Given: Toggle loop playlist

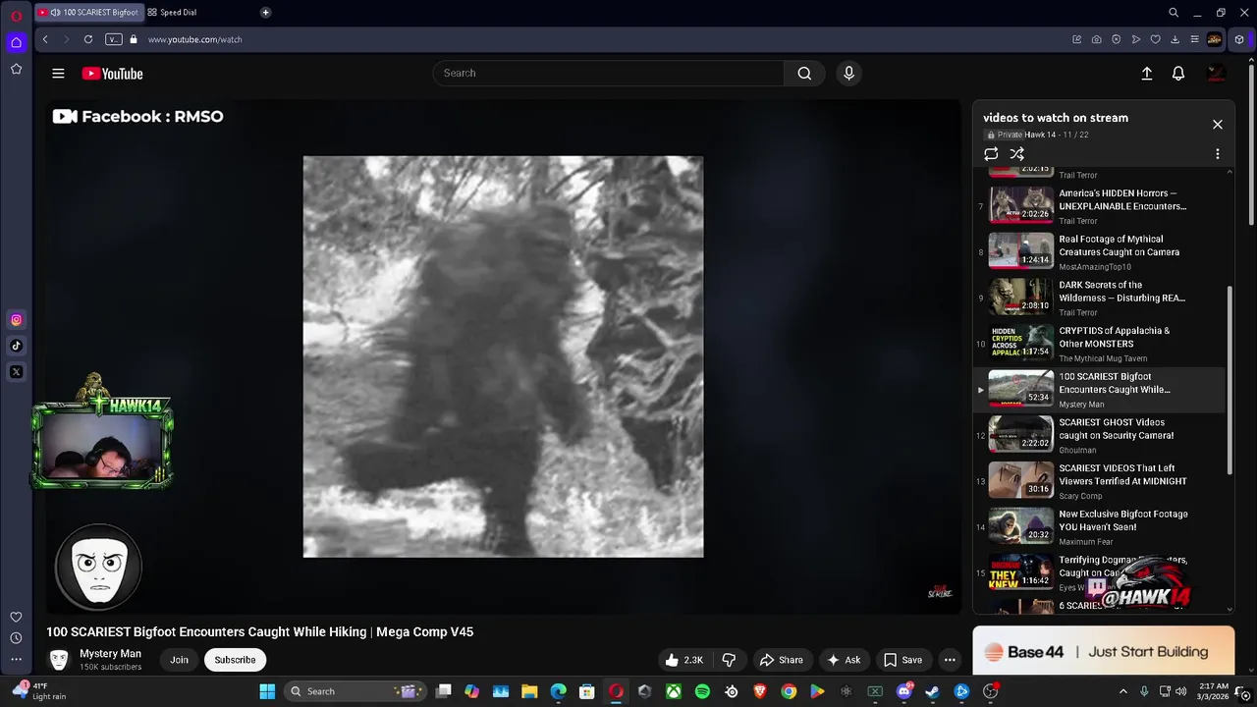Looking at the screenshot, I should [991, 154].
